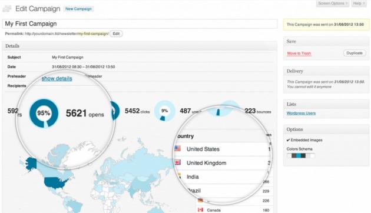Select the dark gray Colors Schema swatch
Image resolution: width=371 pixels, height=213 pixels.
coord(294,155)
